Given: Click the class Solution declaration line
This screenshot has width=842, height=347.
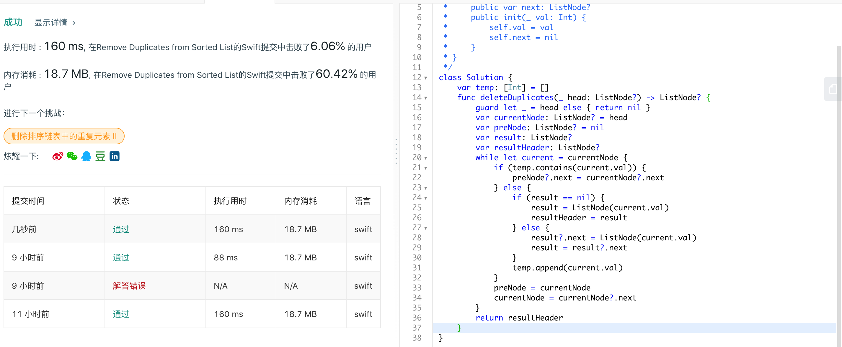Looking at the screenshot, I should 475,78.
